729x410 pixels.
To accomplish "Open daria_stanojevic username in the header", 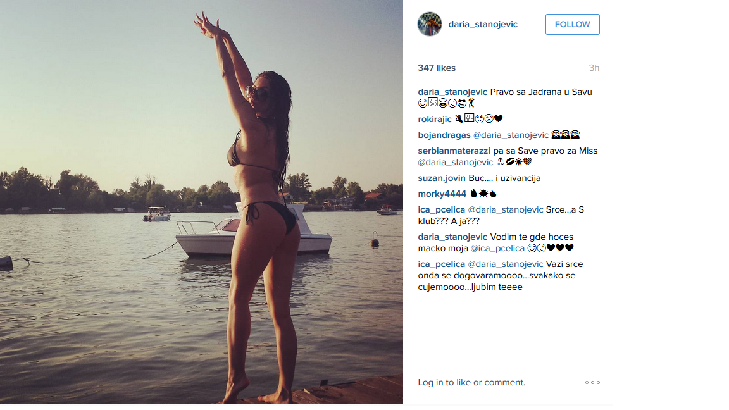I will (483, 24).
